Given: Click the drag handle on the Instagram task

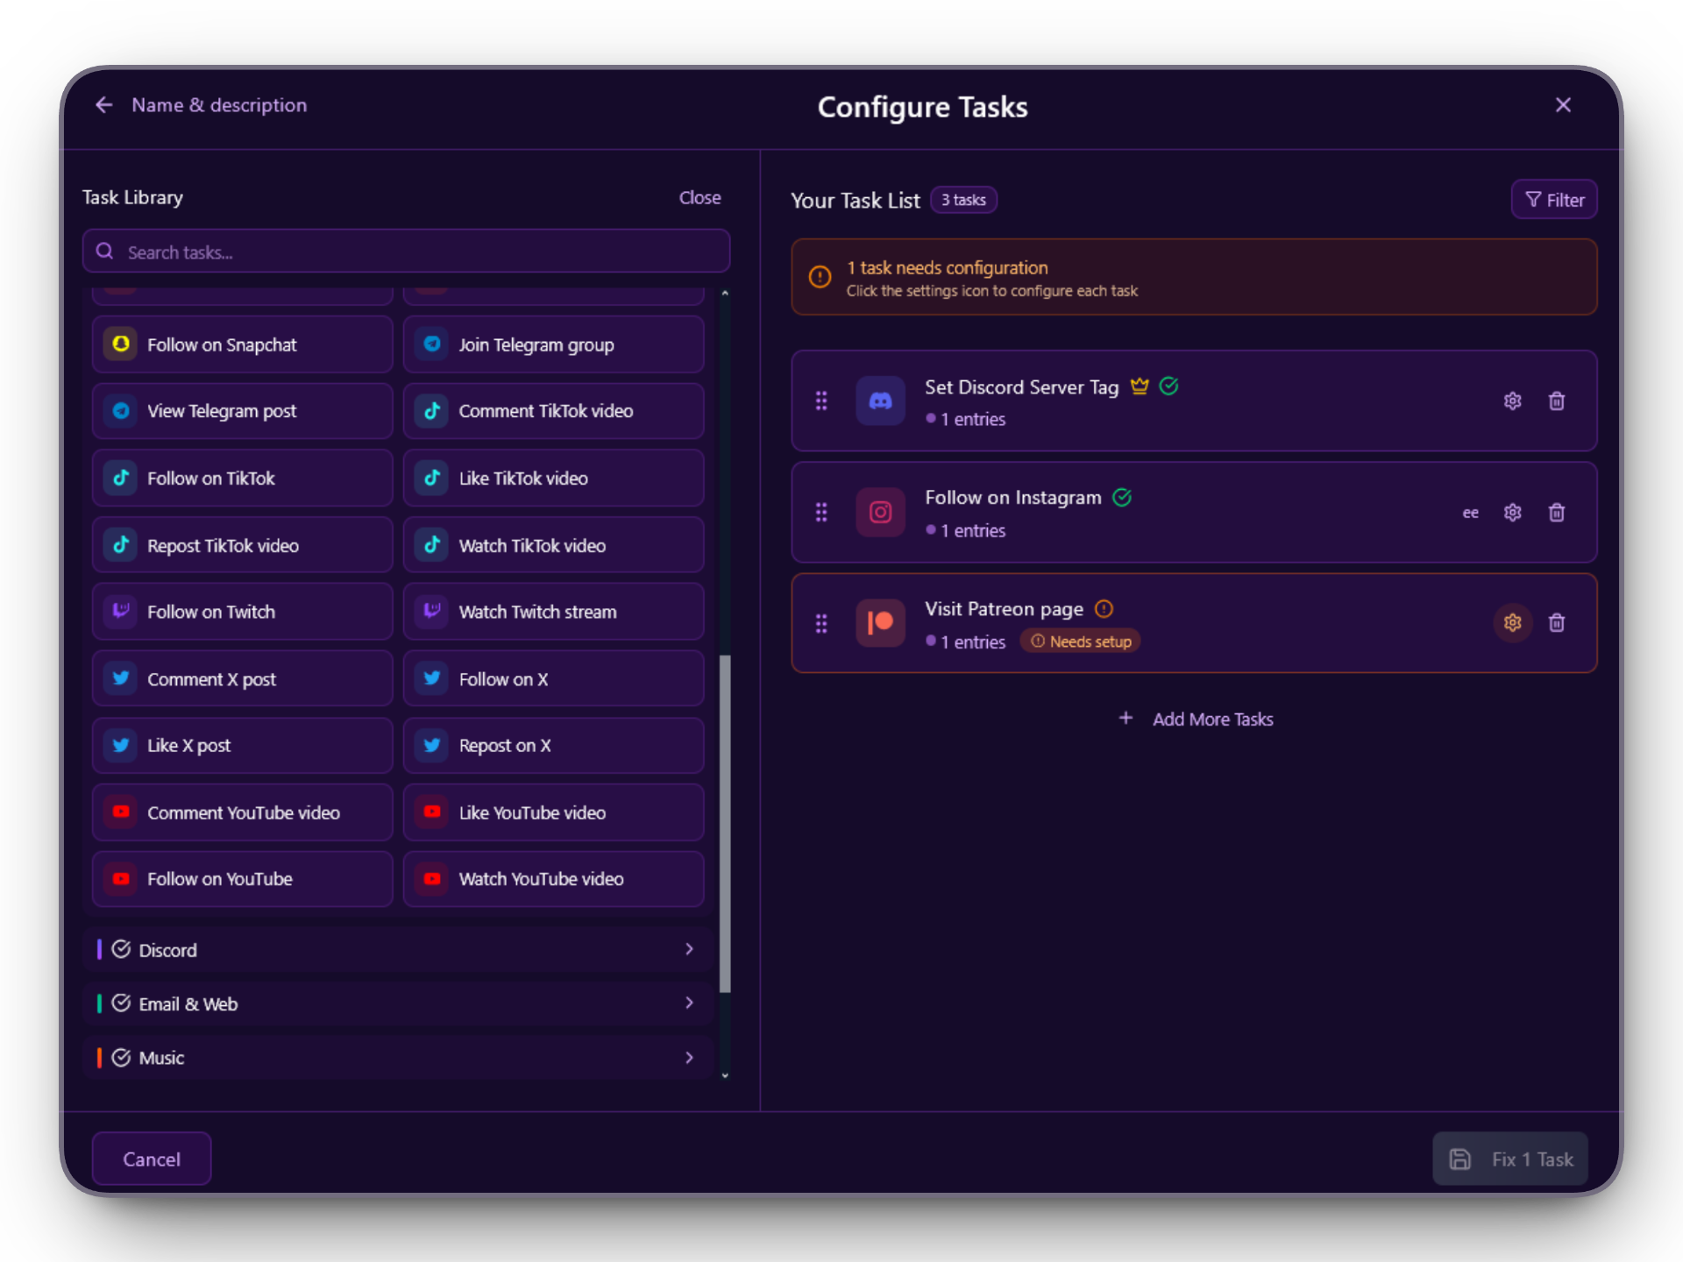Looking at the screenshot, I should [x=821, y=512].
